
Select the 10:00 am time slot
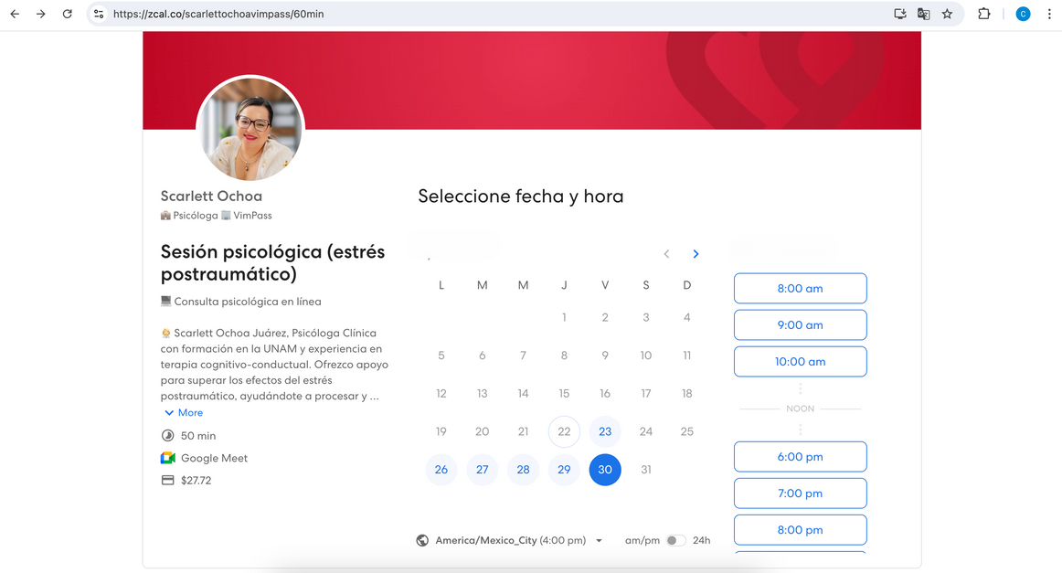pyautogui.click(x=800, y=362)
